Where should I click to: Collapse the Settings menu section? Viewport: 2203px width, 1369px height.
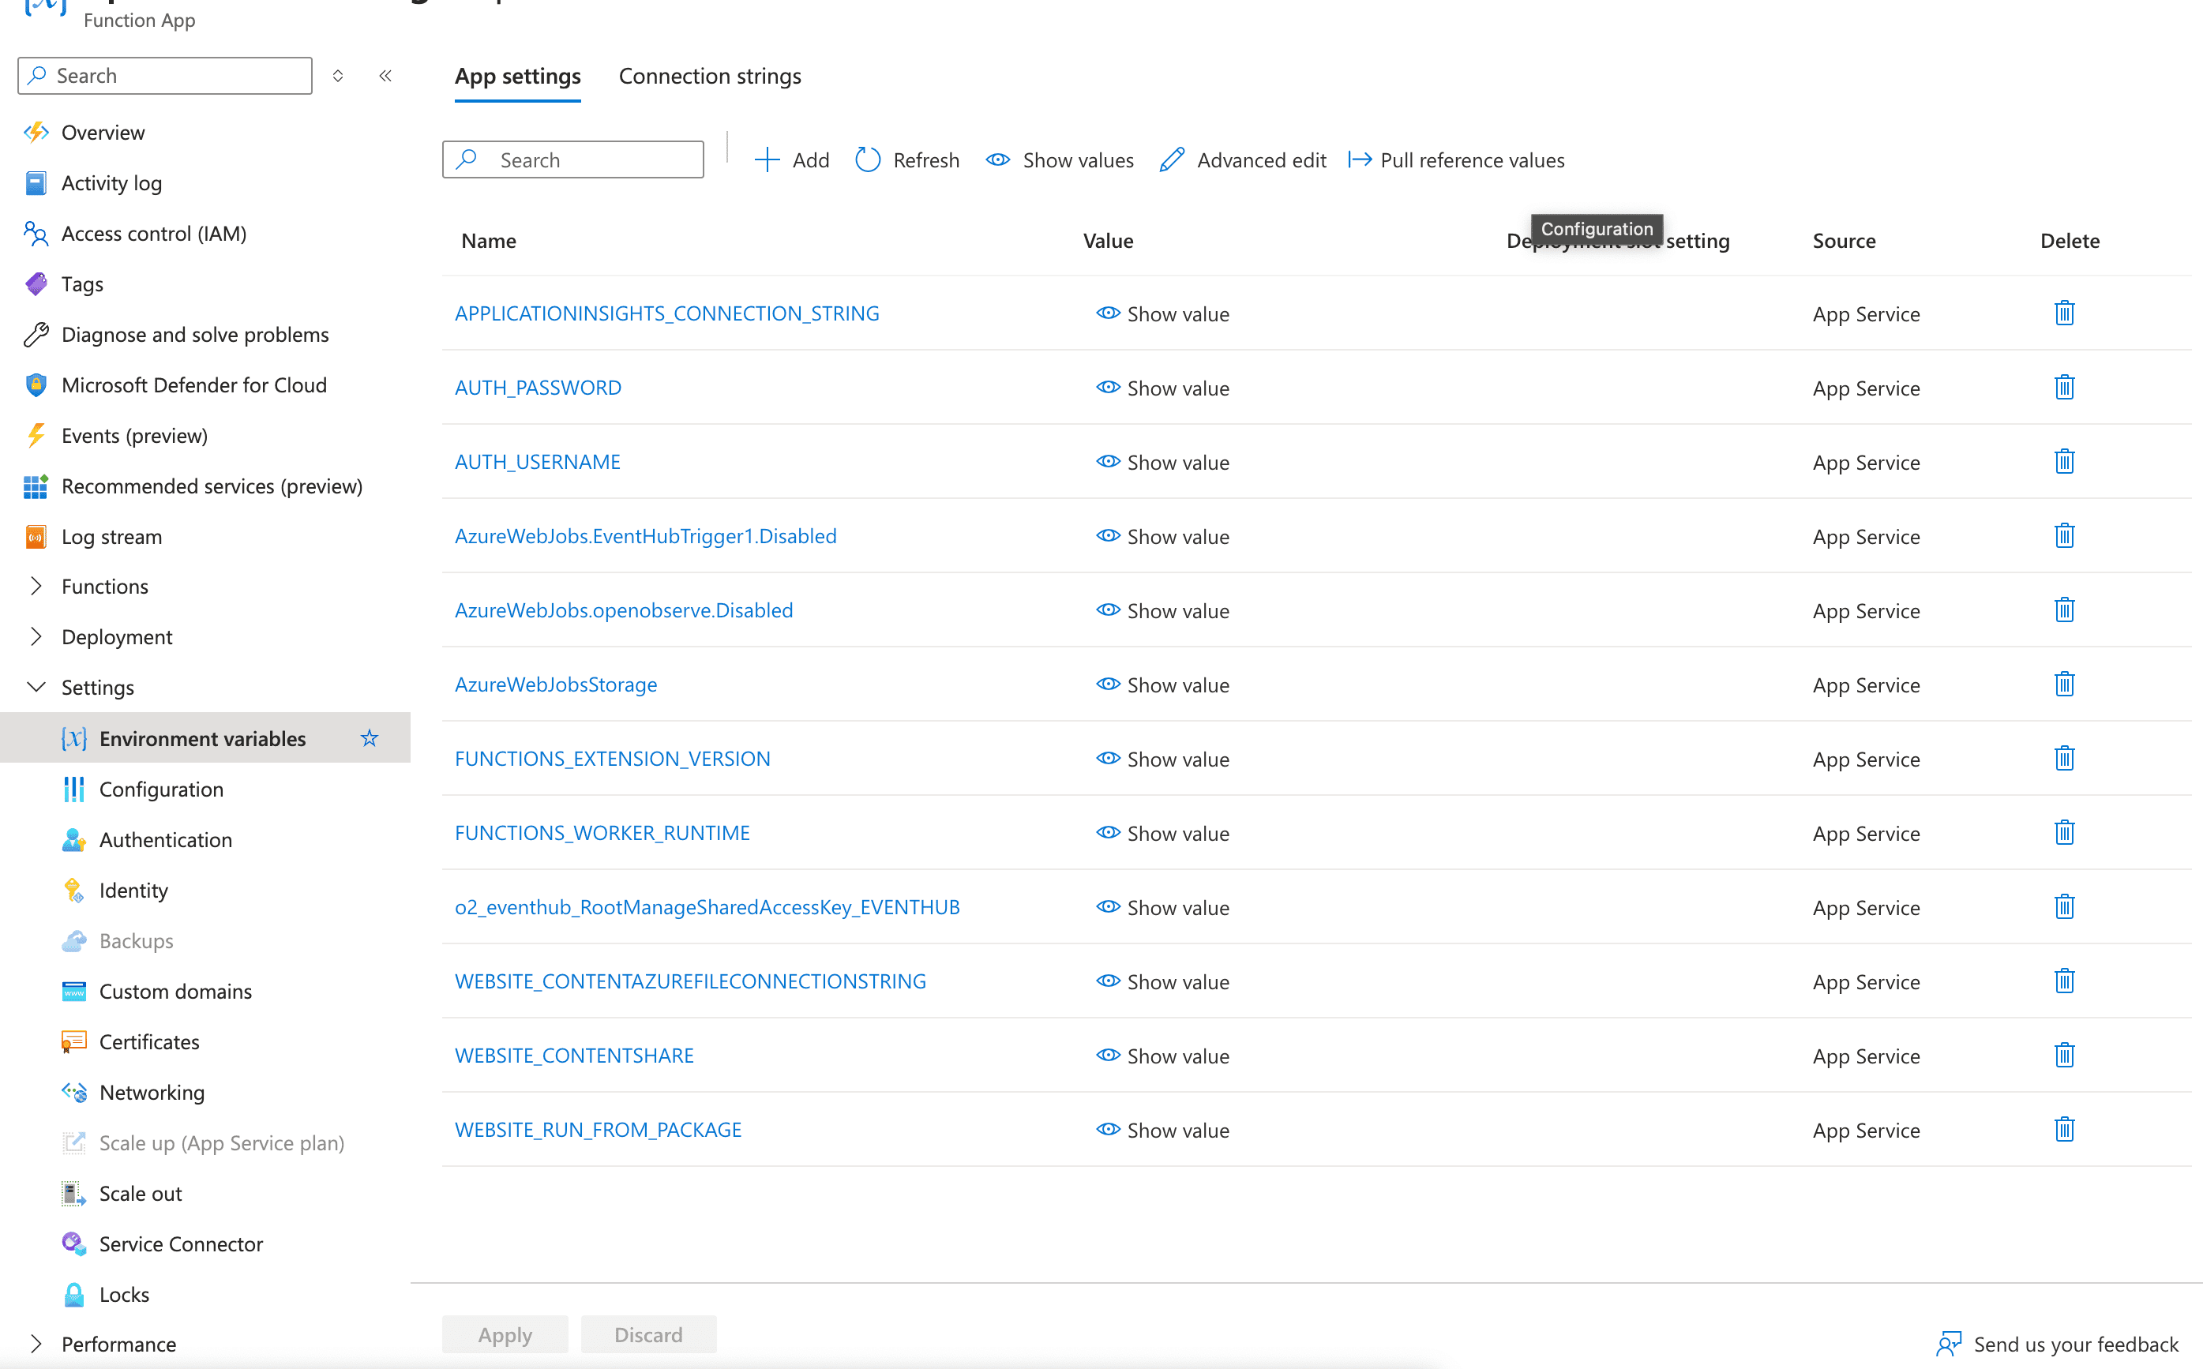(x=36, y=687)
